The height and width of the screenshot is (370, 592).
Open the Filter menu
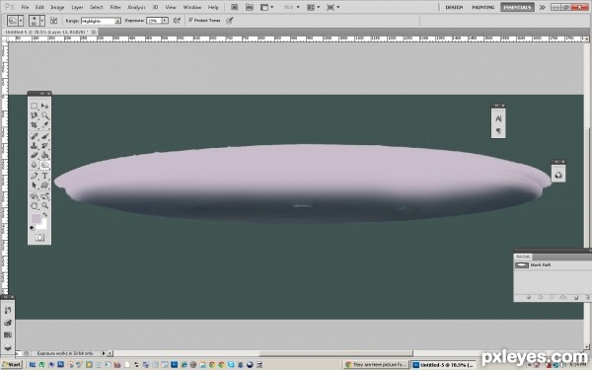(x=115, y=7)
